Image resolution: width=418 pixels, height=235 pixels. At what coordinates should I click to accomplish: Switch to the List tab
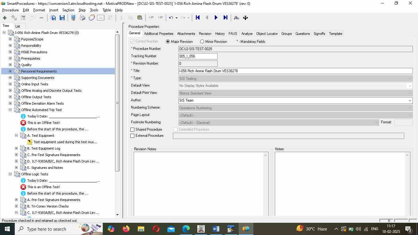click(18, 26)
